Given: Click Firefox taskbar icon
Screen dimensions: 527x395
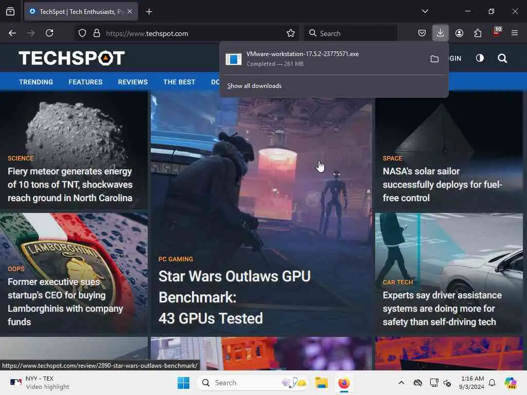Looking at the screenshot, I should click(x=344, y=383).
